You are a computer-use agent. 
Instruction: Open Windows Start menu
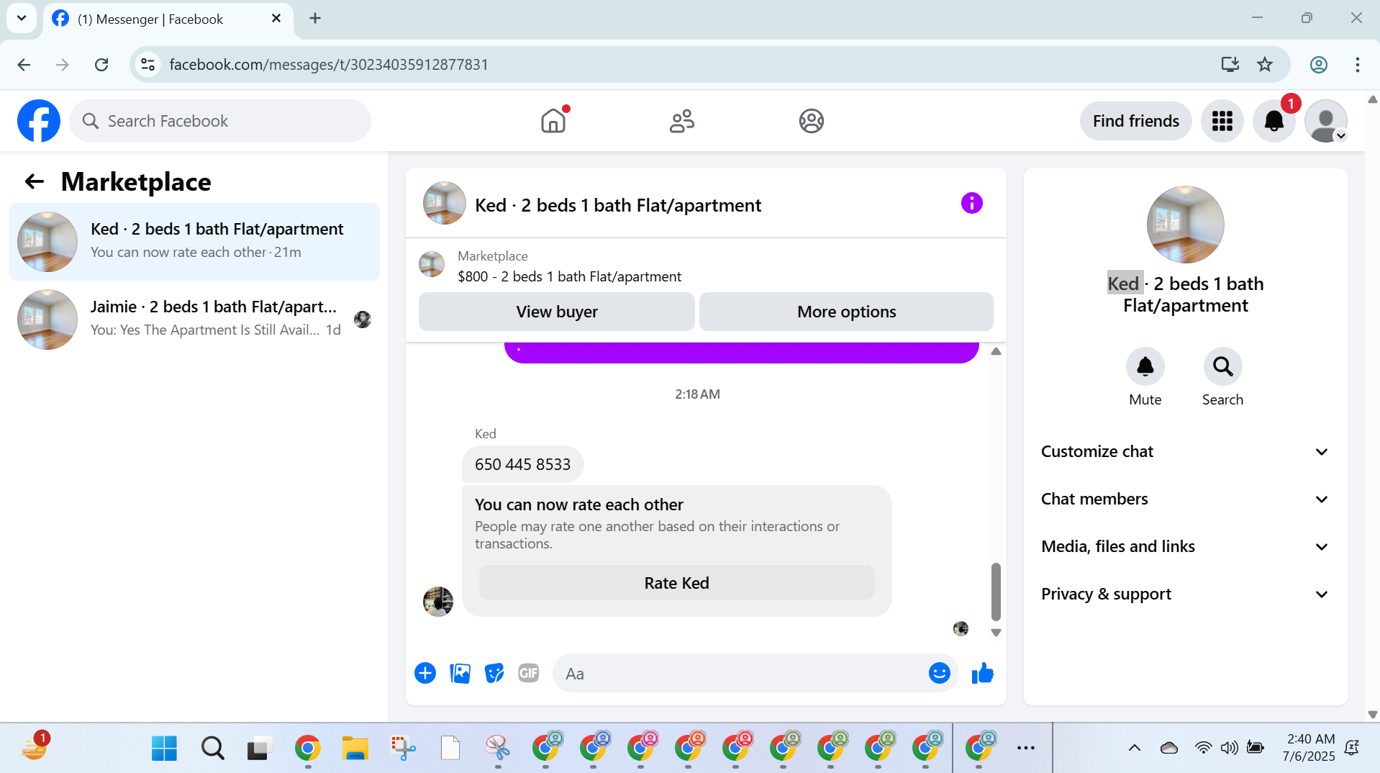[164, 749]
